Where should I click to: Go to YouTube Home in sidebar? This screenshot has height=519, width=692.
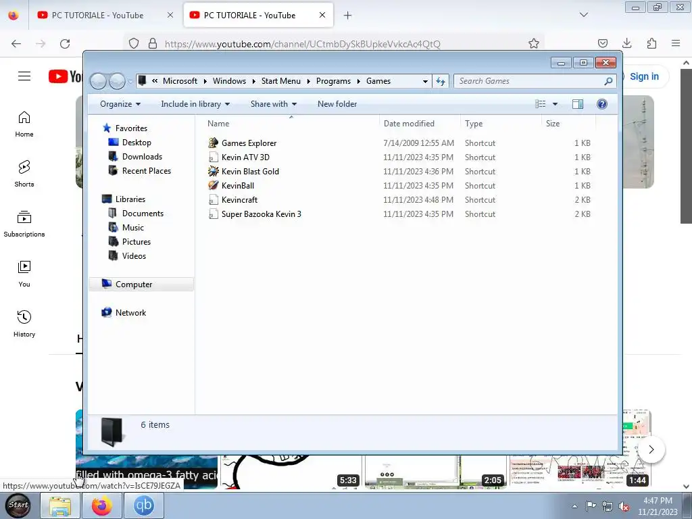(24, 124)
